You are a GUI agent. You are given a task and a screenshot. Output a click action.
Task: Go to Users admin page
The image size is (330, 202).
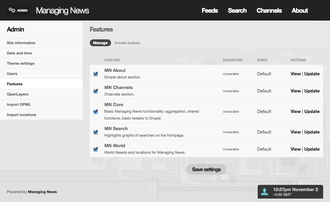pos(41,74)
